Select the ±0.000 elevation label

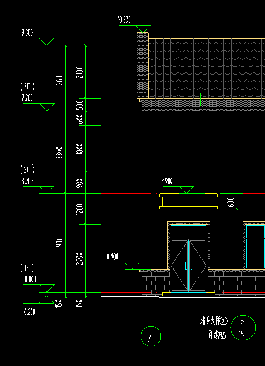[x=29, y=279]
